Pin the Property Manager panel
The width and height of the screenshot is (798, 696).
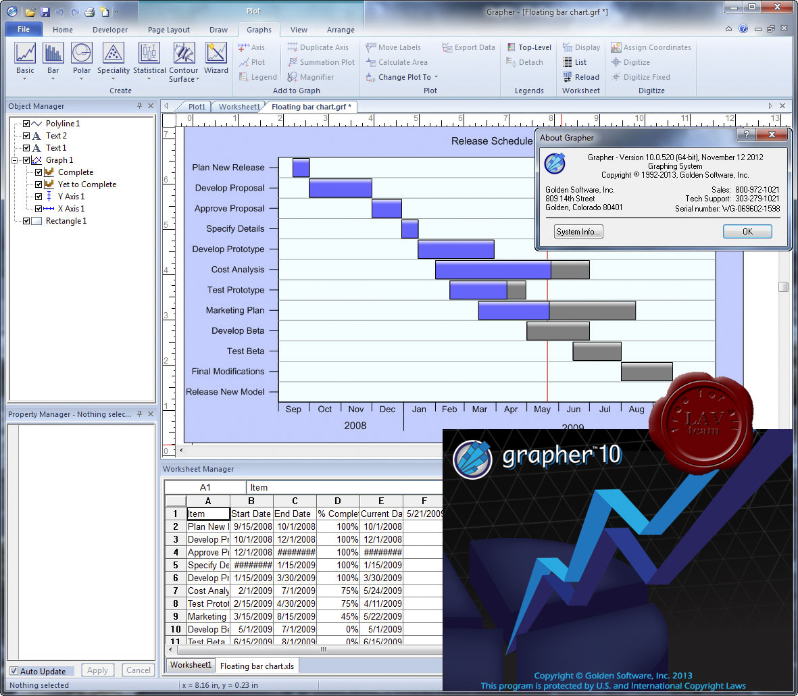139,414
